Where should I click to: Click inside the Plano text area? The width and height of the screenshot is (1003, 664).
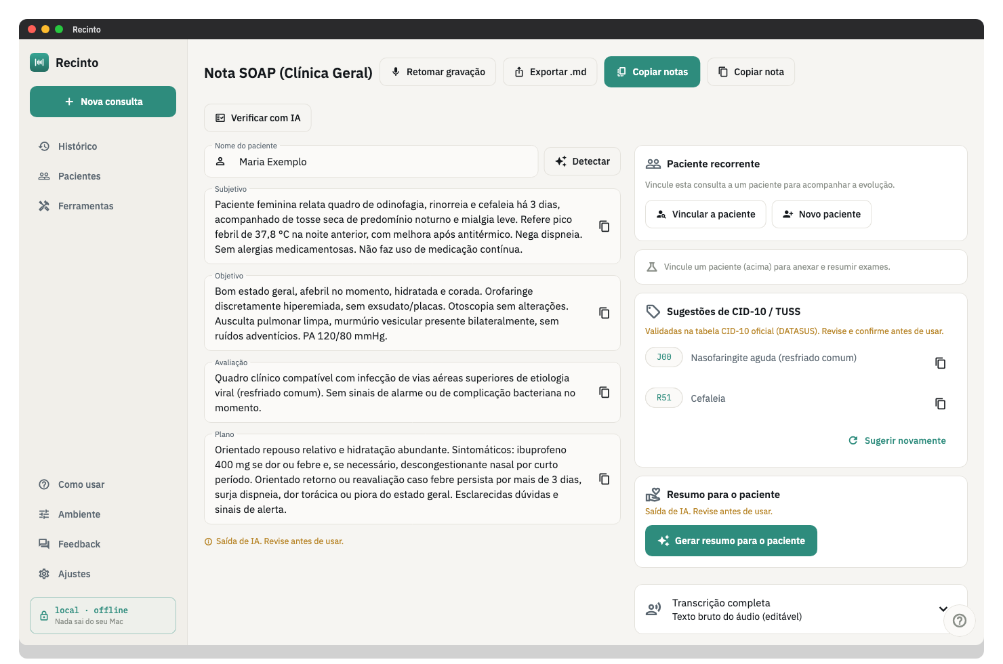coord(398,480)
